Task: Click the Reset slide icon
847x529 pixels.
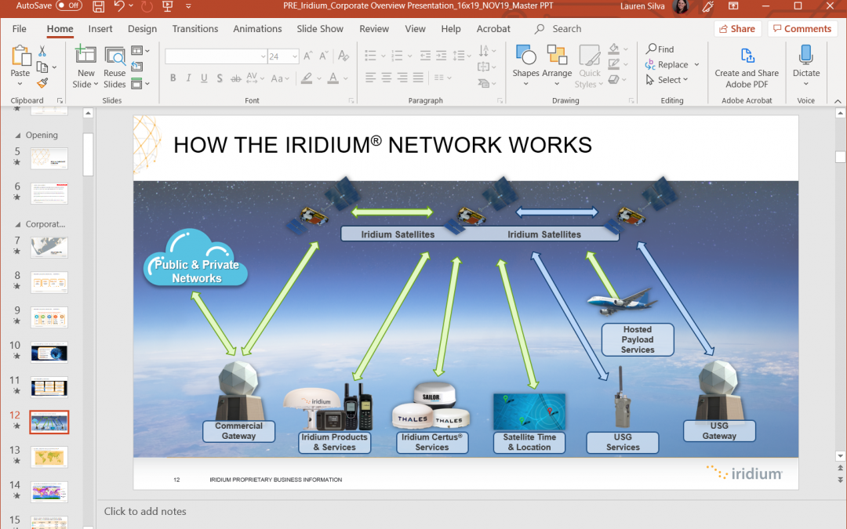Action: coord(137,67)
